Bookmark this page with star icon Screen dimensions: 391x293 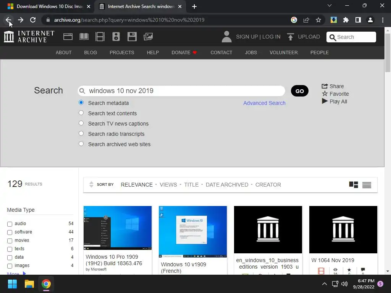tap(318, 20)
